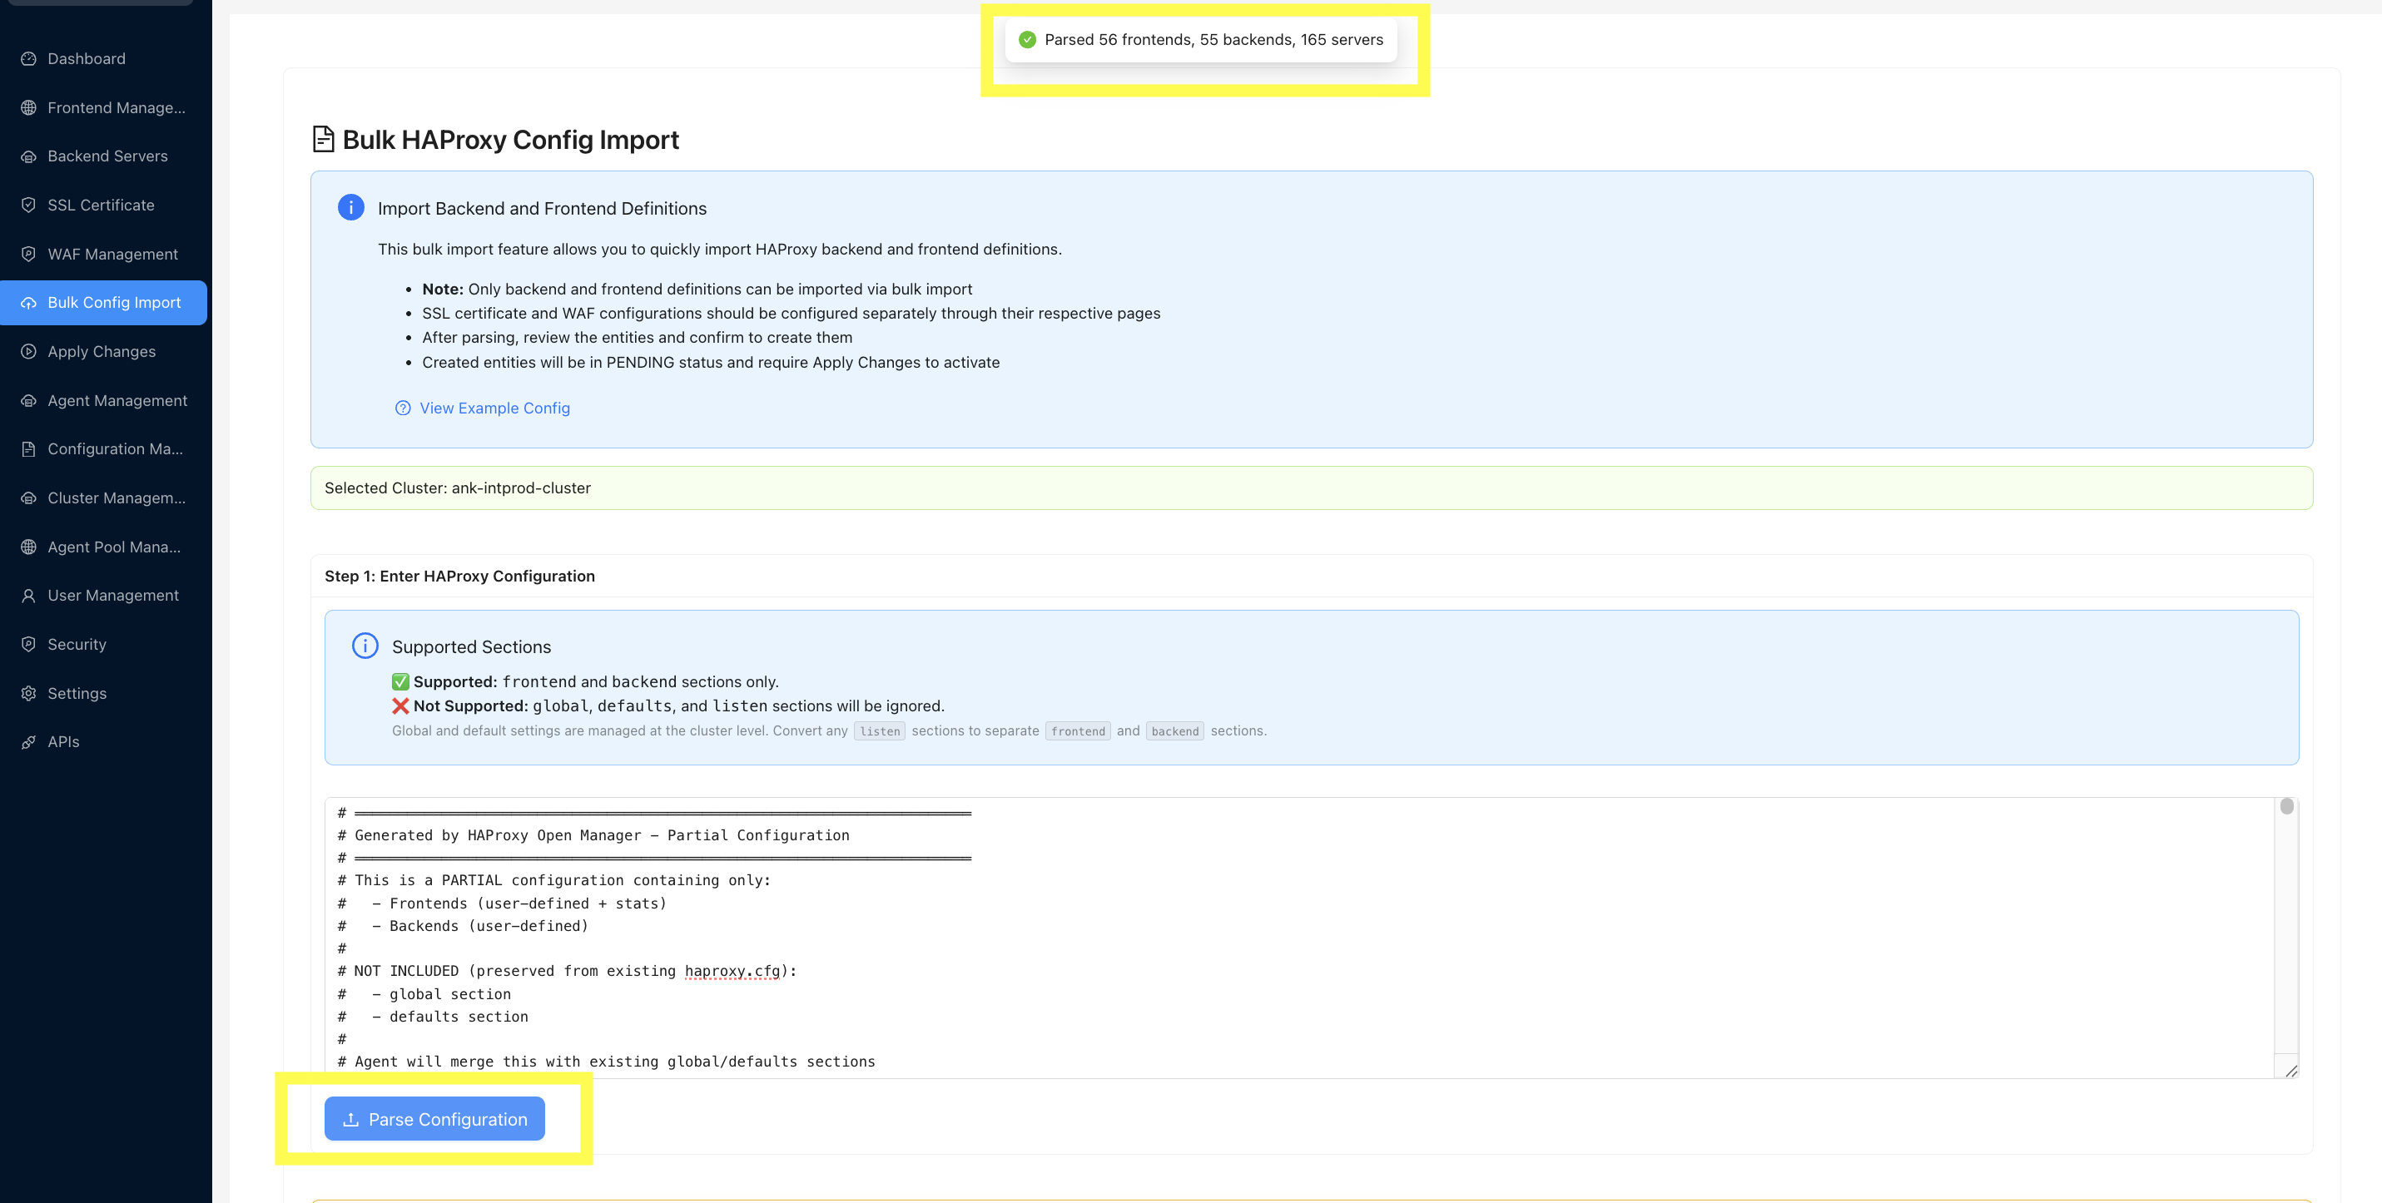The image size is (2382, 1203).
Task: Navigate to Settings in sidebar
Action: 103,693
